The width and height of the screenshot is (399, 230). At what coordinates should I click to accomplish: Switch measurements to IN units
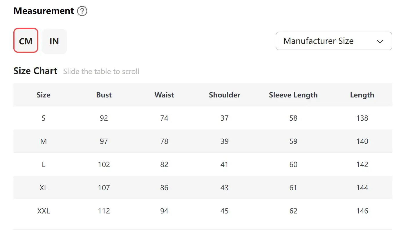point(54,41)
